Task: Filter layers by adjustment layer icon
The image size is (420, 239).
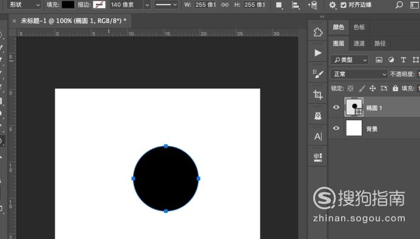Action: 391,60
